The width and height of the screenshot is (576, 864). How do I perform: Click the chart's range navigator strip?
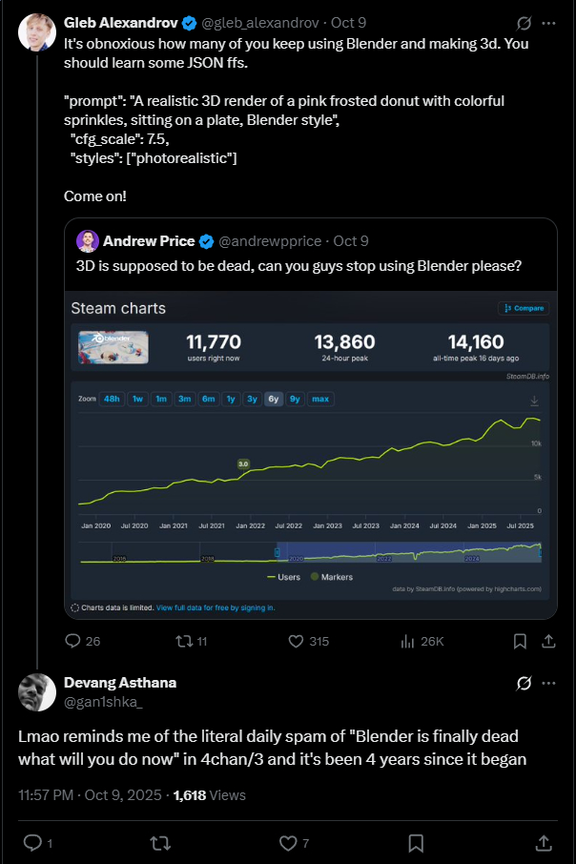click(310, 553)
